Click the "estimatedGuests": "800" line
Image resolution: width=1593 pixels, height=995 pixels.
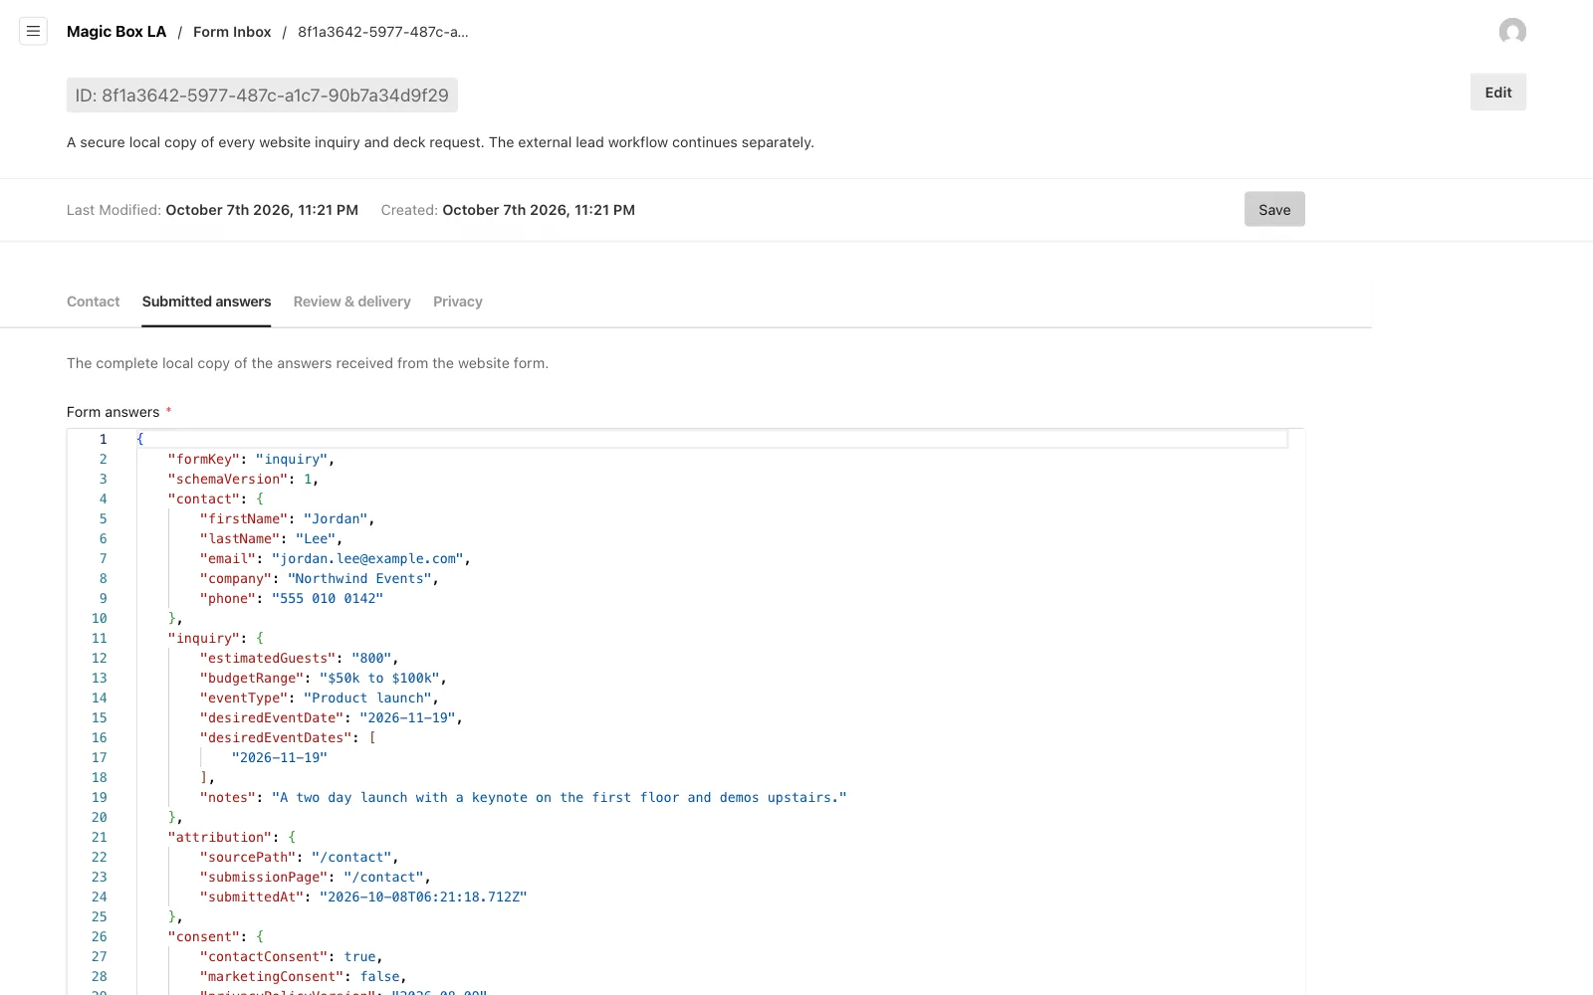tap(299, 658)
